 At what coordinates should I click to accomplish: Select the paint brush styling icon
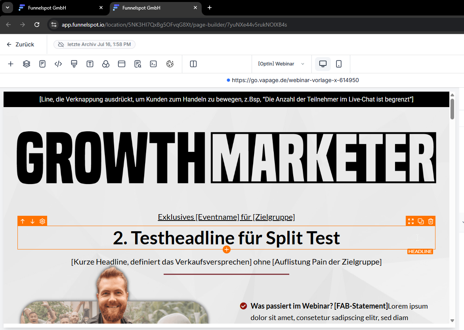click(74, 64)
